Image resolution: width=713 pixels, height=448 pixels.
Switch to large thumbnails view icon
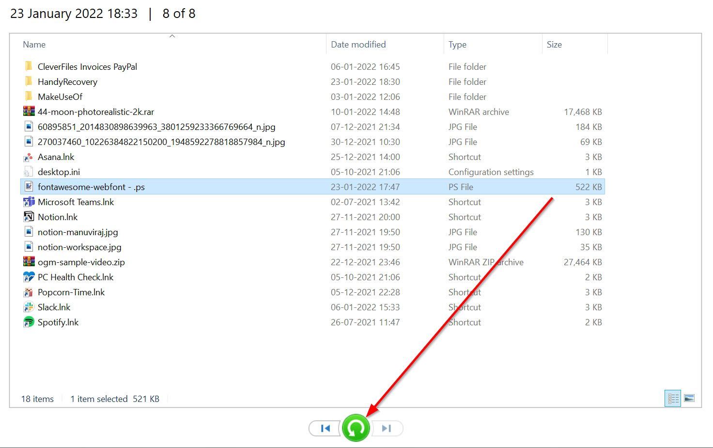pyautogui.click(x=689, y=398)
